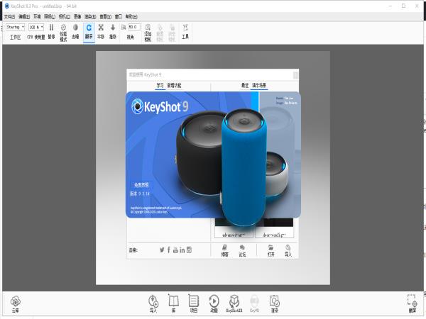Open the 窗口 (Window) menu
Image resolution: width=426 pixels, height=319 pixels.
pos(119,17)
